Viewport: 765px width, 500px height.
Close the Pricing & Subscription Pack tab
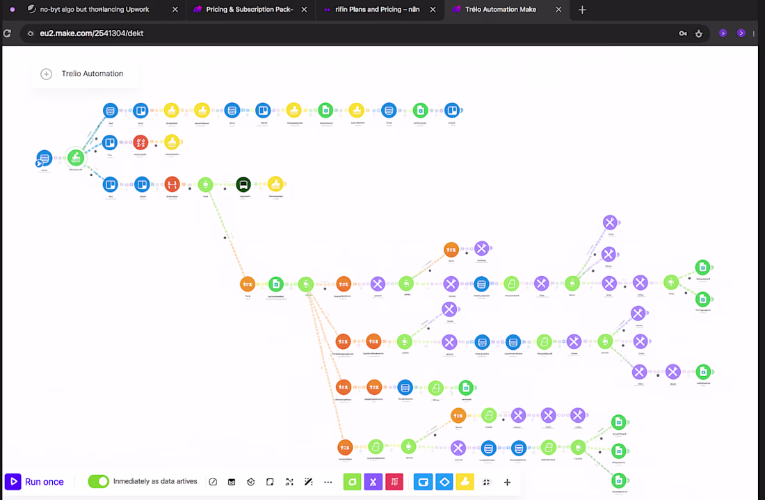305,10
